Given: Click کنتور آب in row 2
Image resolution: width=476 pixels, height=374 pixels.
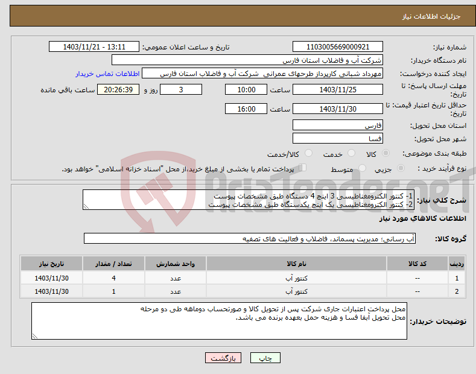Looking at the screenshot, I should pyautogui.click(x=296, y=291).
